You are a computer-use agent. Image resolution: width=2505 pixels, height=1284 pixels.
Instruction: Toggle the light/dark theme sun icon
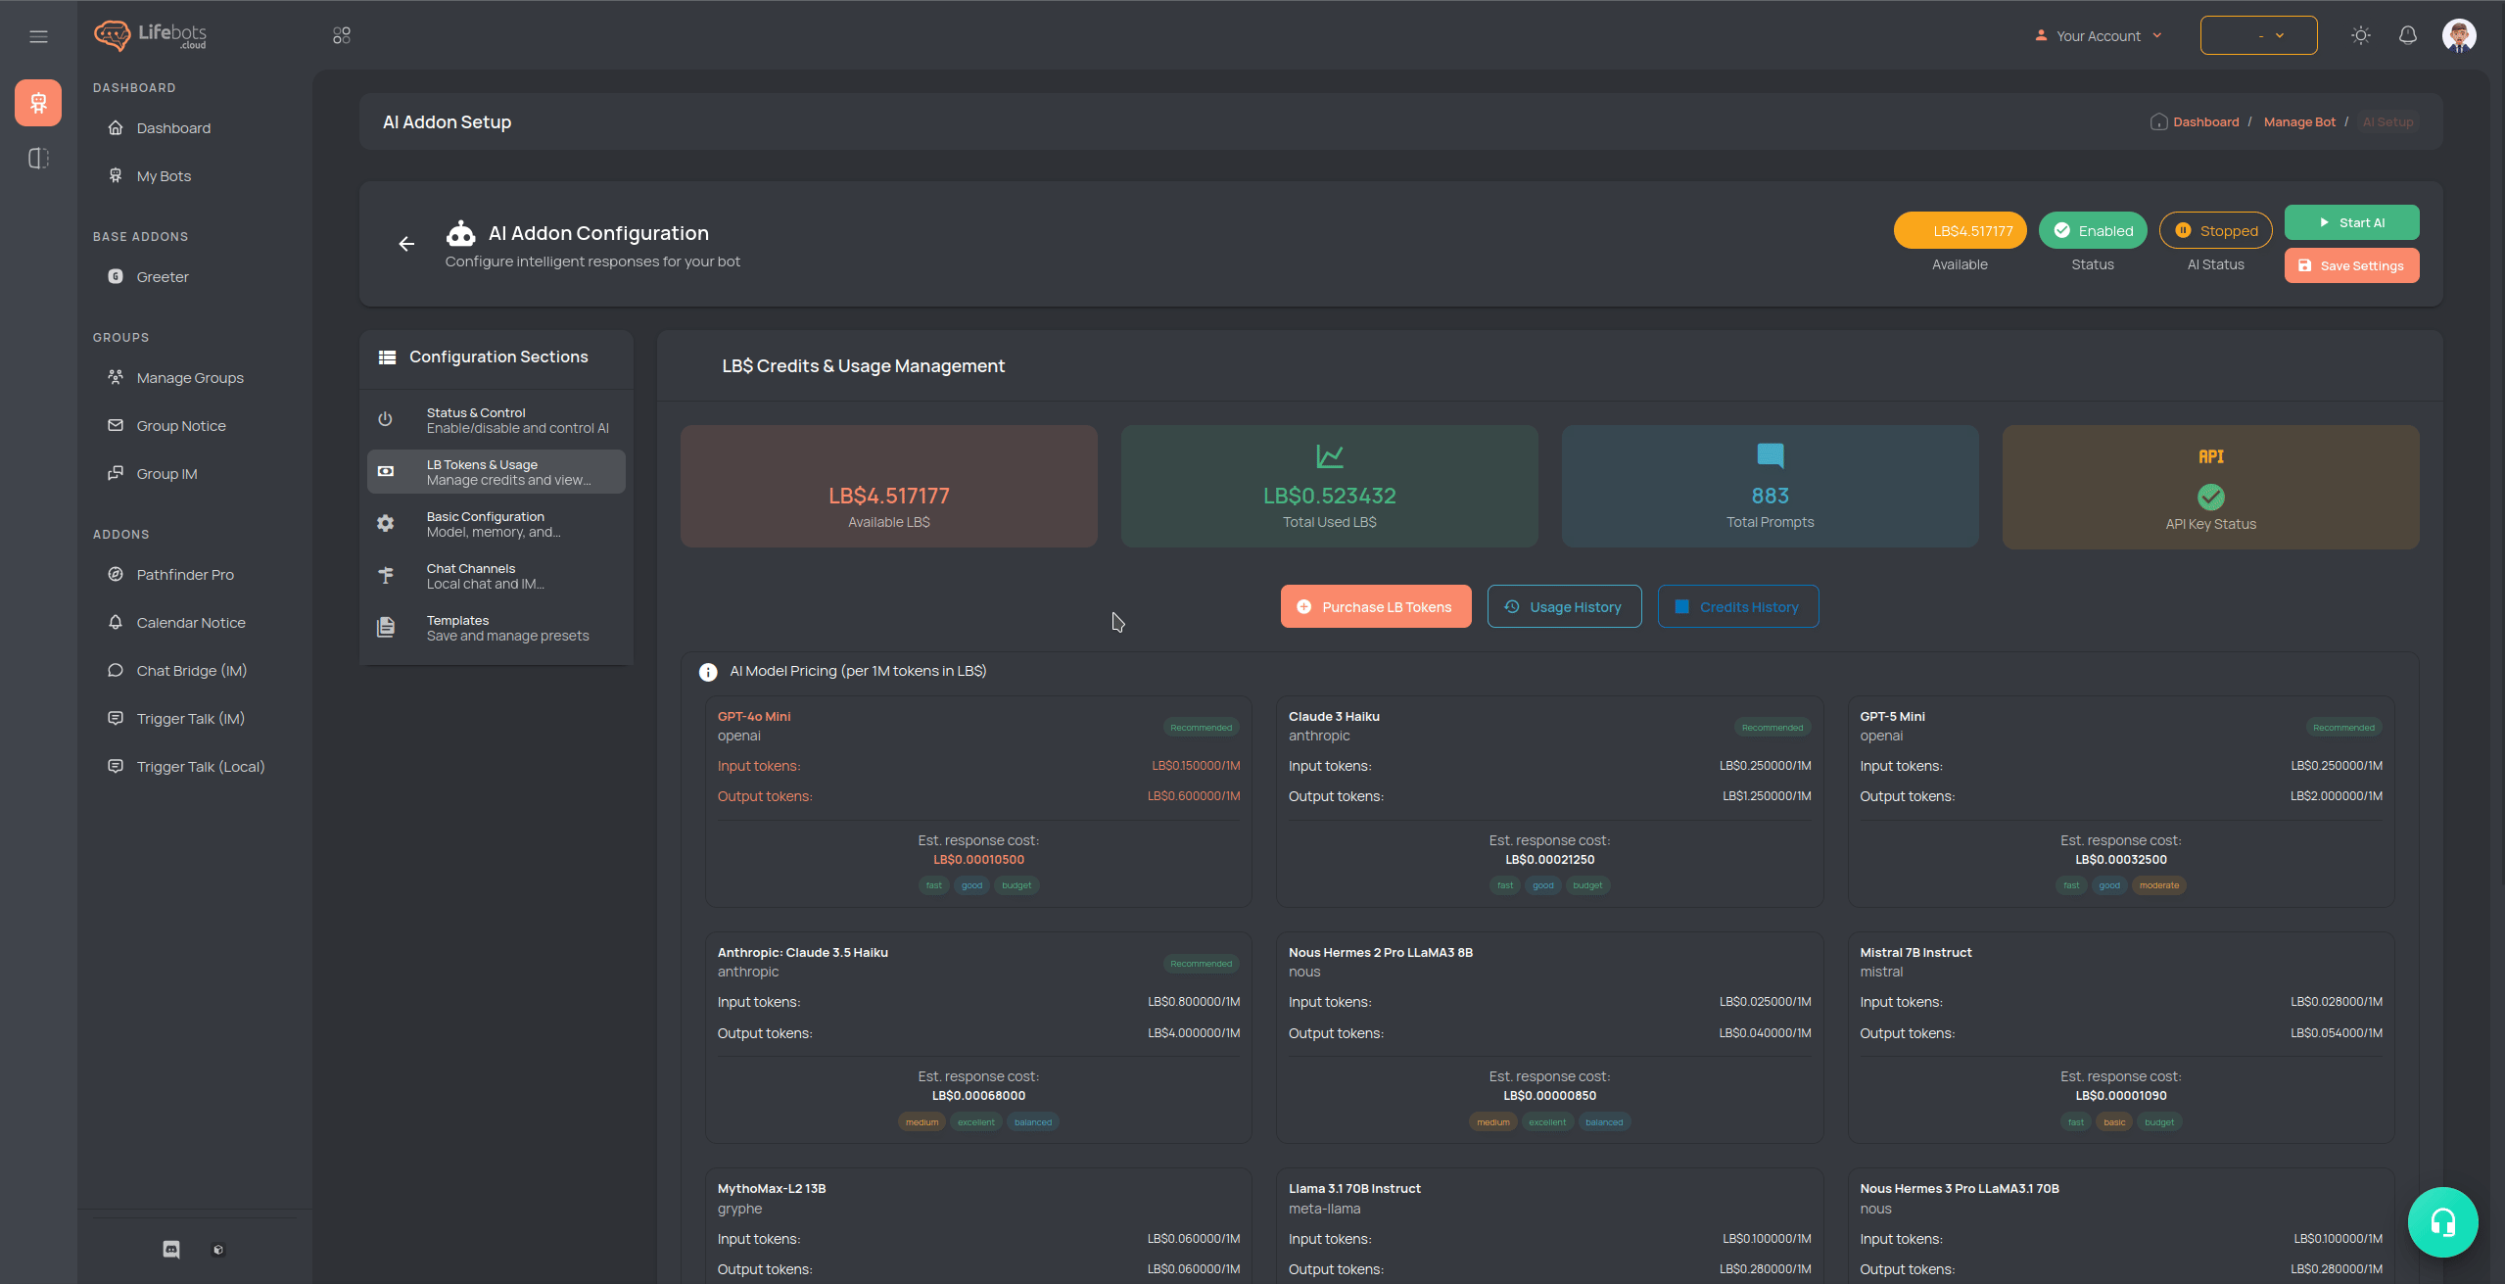(2360, 36)
